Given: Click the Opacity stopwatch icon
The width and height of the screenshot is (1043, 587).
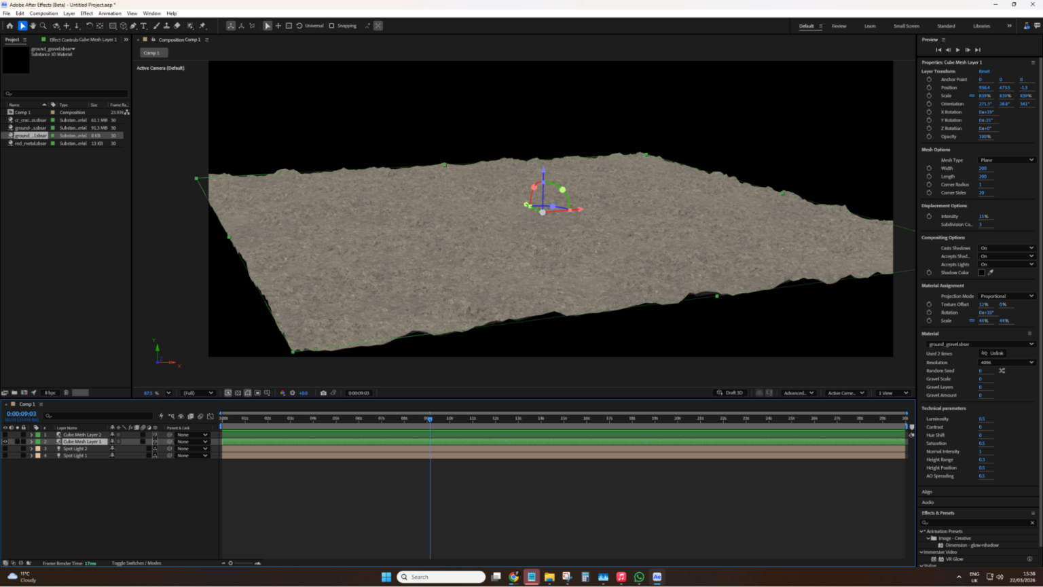Looking at the screenshot, I should [x=929, y=137].
